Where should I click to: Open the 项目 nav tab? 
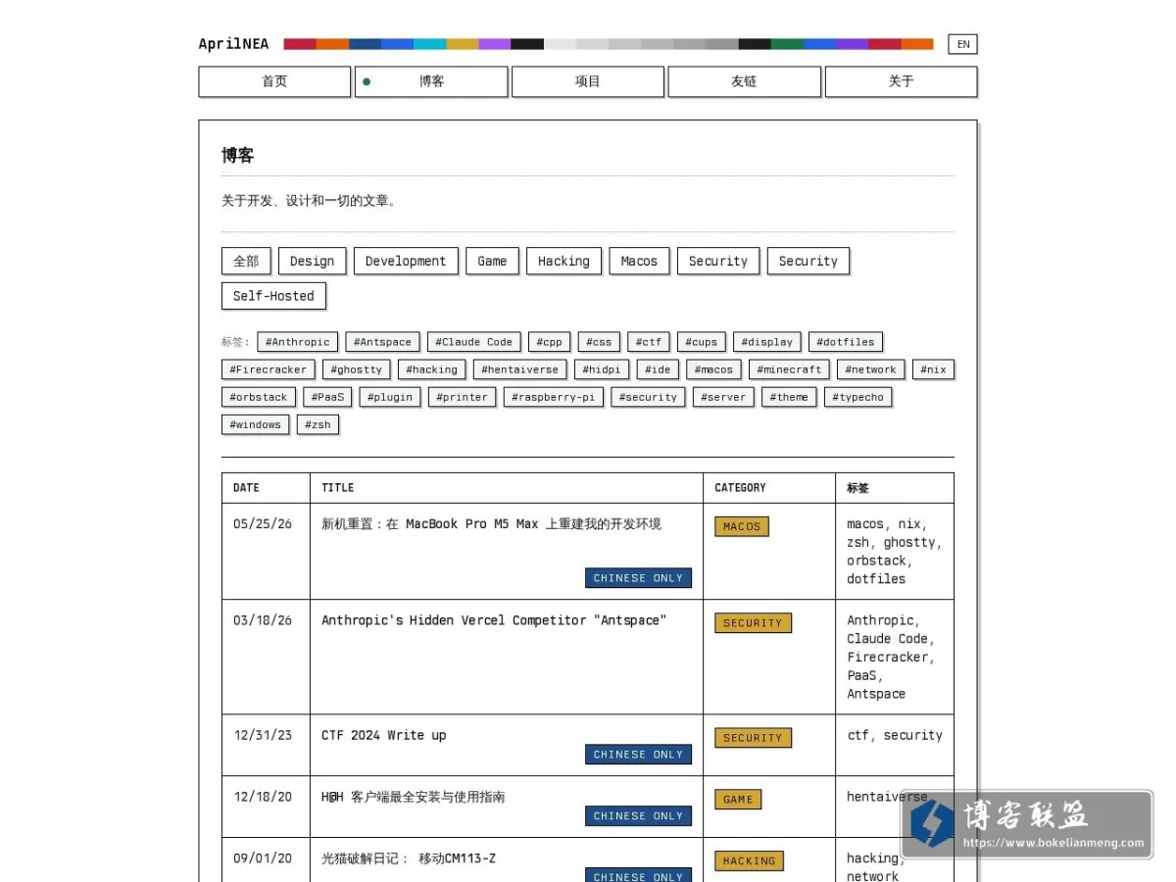[x=588, y=81]
